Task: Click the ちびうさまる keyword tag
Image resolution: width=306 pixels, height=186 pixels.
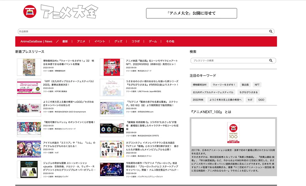Action: pyautogui.click(x=248, y=92)
